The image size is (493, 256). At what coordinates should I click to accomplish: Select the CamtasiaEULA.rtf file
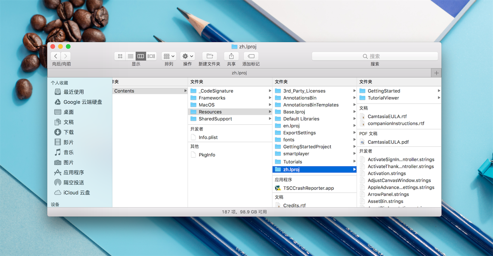pos(399,117)
